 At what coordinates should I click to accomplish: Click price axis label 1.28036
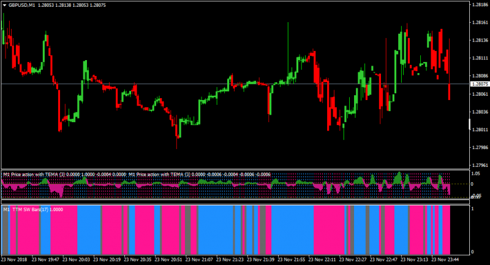(480, 112)
